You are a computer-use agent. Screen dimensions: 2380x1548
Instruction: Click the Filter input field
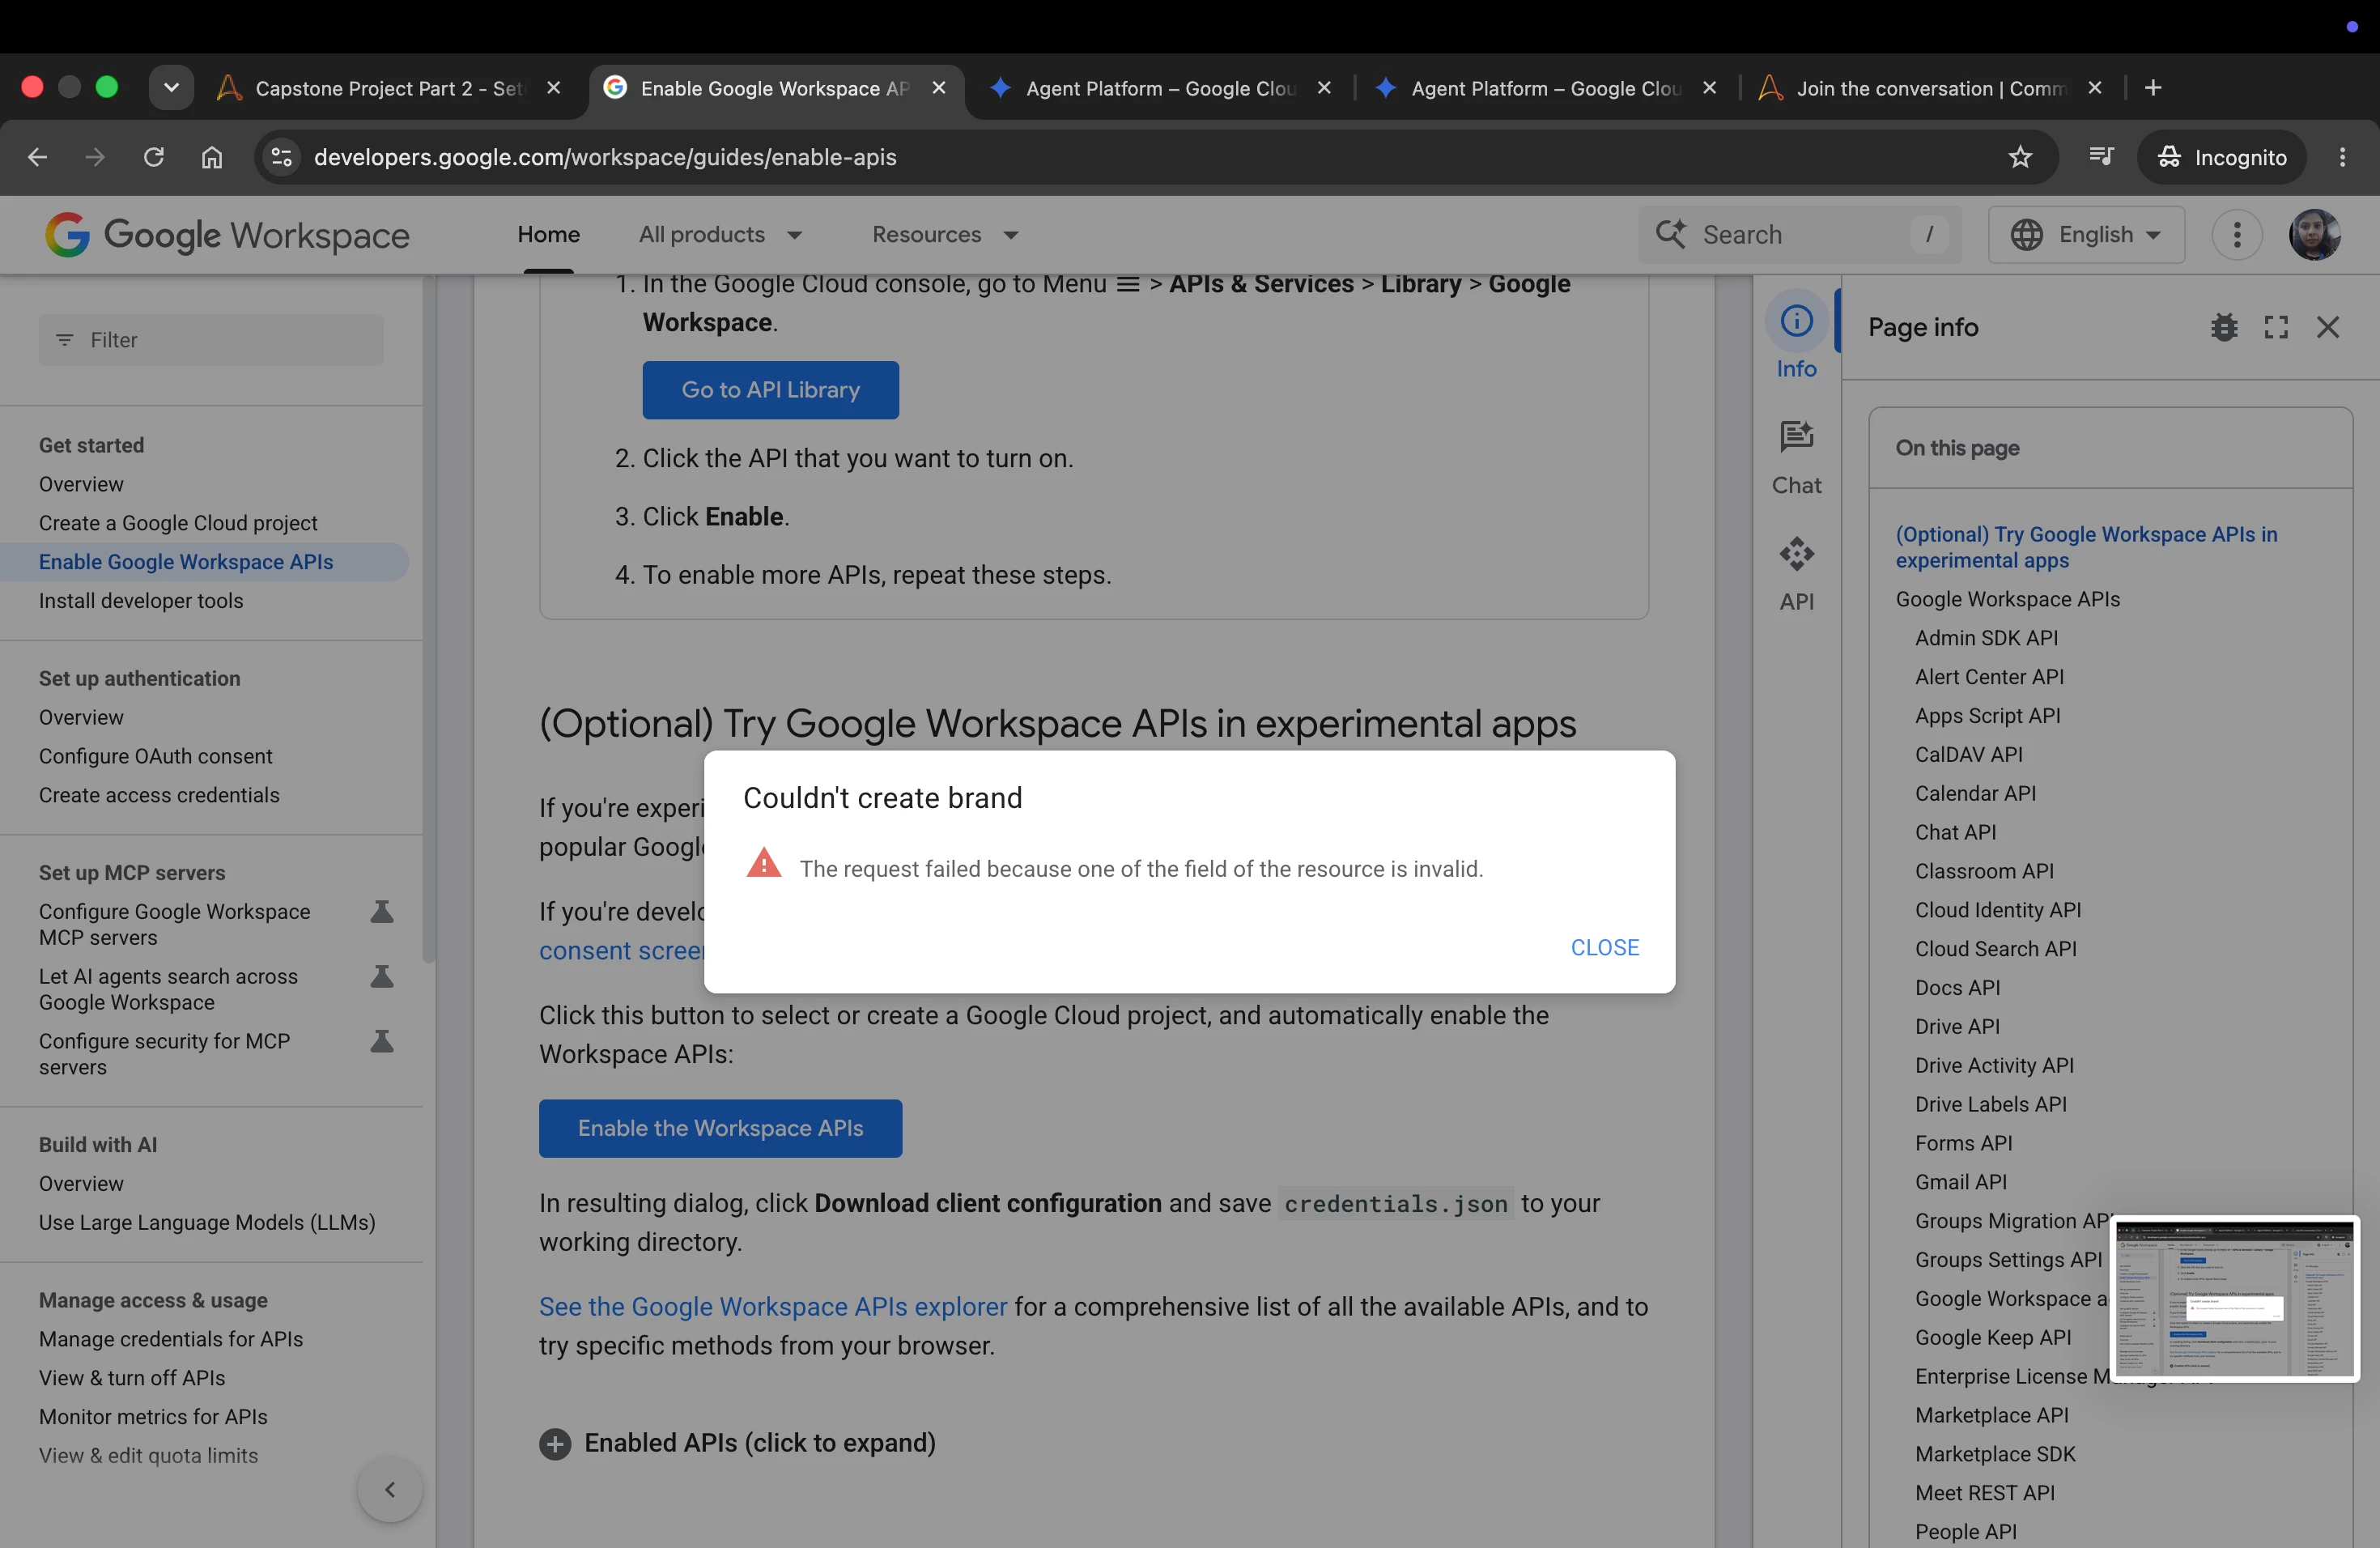click(211, 340)
